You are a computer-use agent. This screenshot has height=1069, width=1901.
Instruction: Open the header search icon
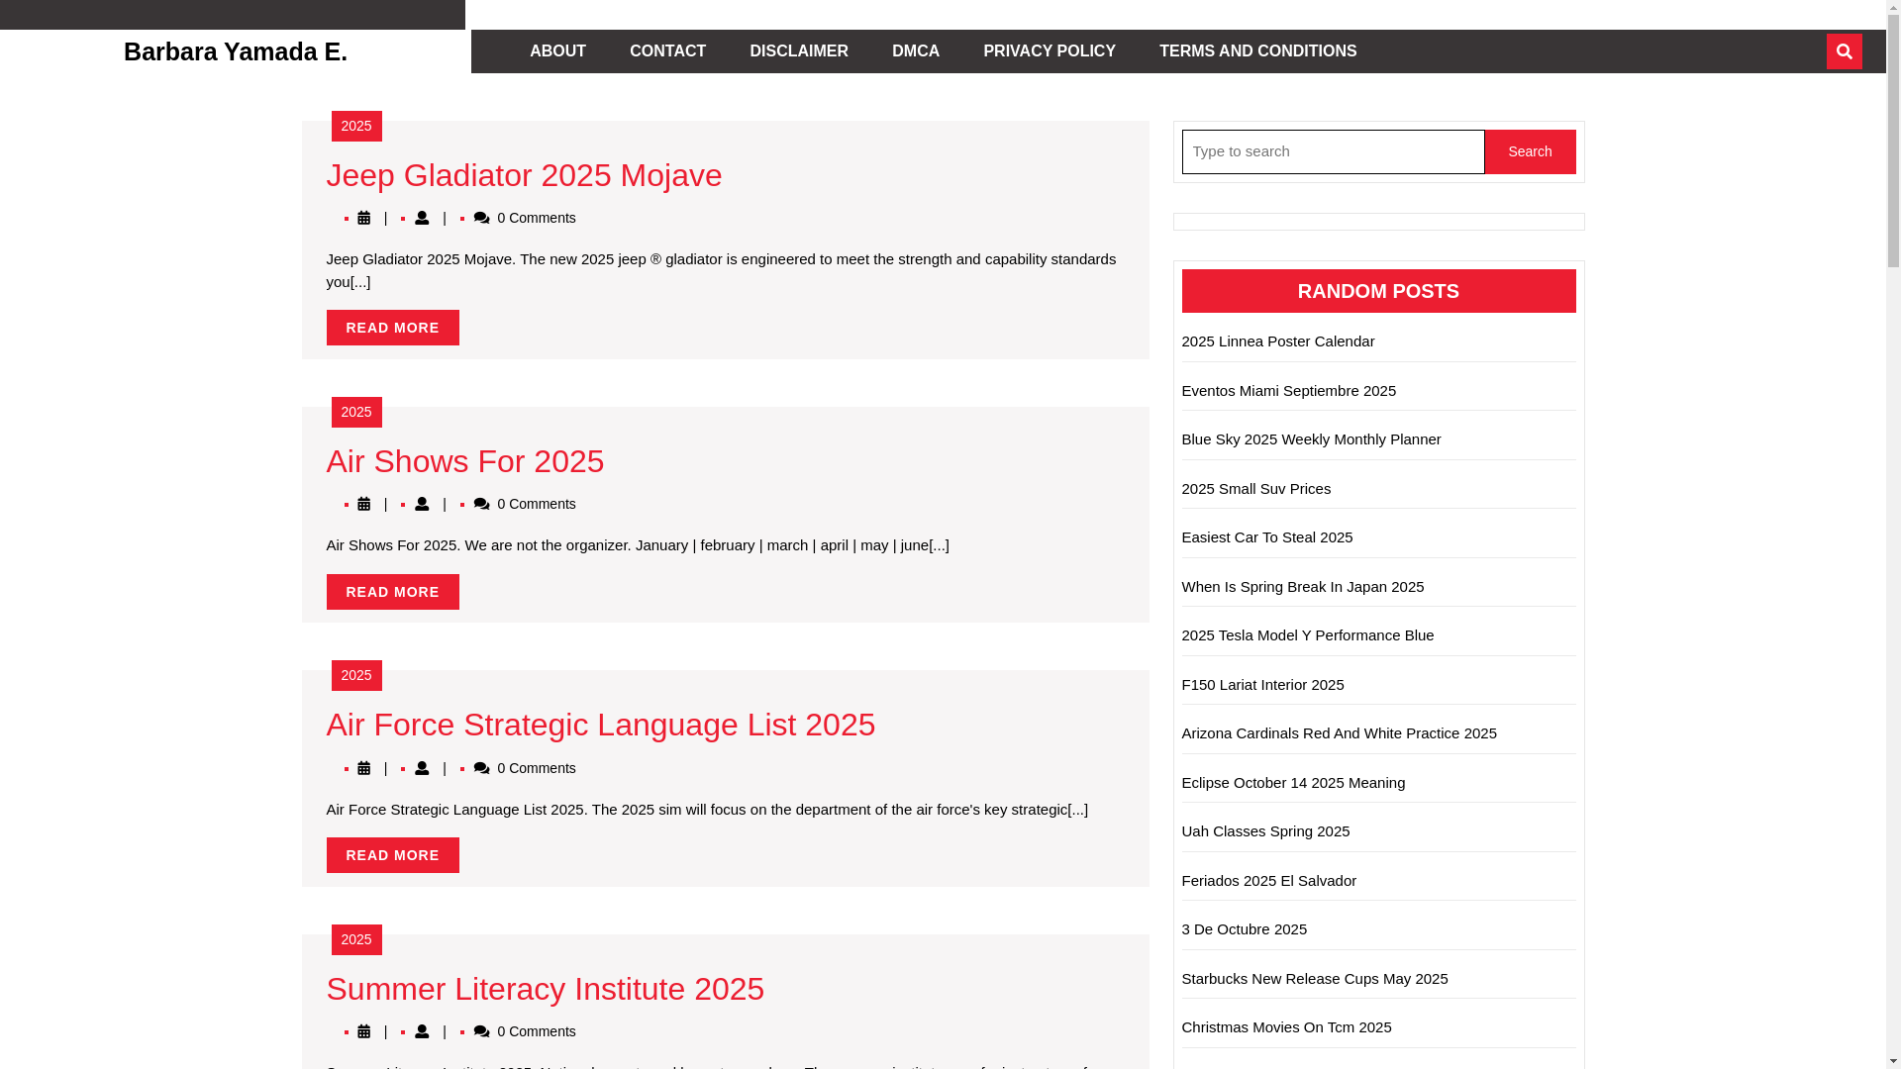click(x=1844, y=51)
